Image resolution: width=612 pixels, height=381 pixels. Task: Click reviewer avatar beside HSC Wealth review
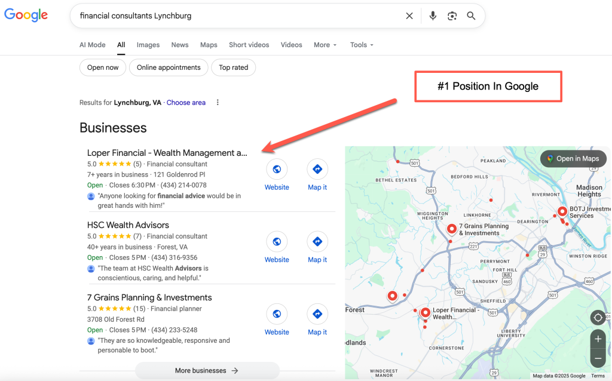click(91, 269)
